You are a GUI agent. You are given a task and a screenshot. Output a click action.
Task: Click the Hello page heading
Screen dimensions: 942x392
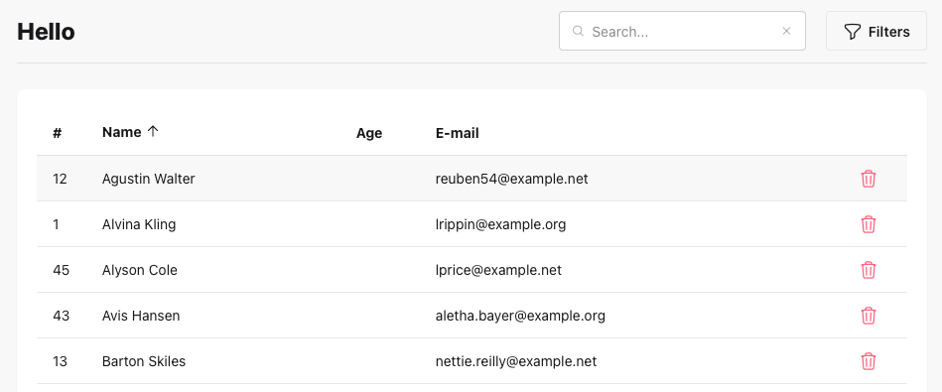[46, 32]
